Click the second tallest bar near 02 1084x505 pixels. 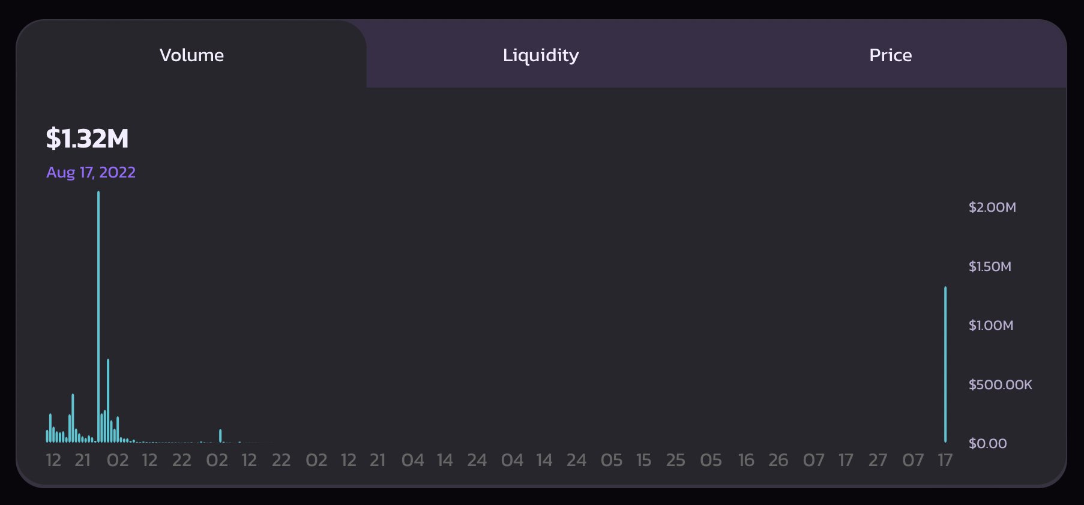[x=108, y=401]
